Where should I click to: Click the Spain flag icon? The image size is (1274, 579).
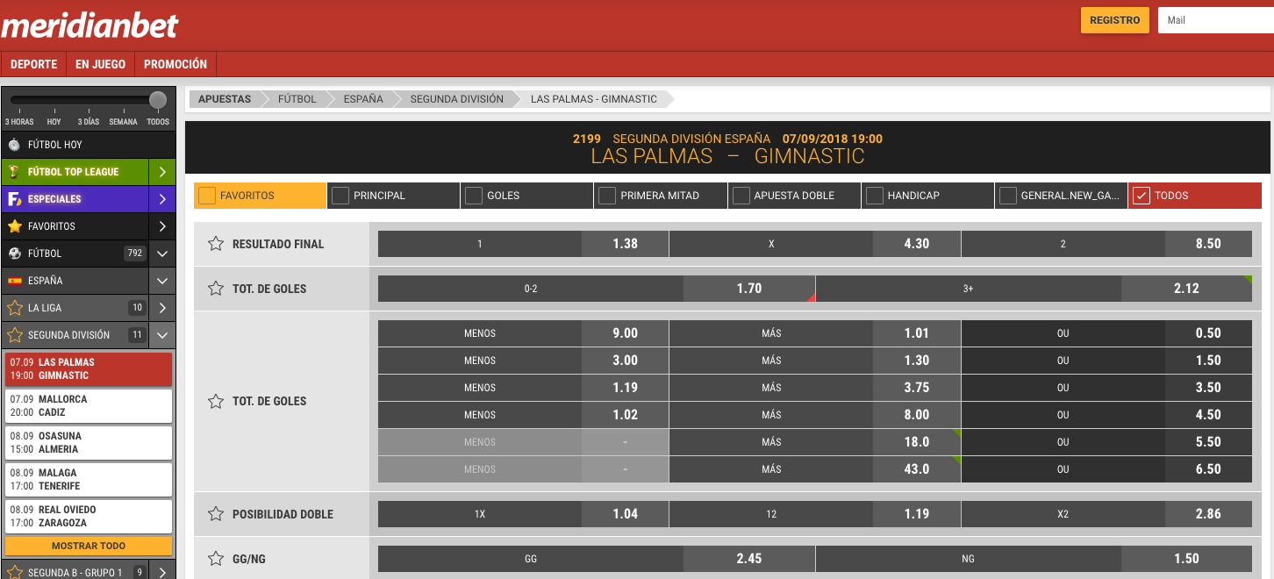(x=14, y=281)
